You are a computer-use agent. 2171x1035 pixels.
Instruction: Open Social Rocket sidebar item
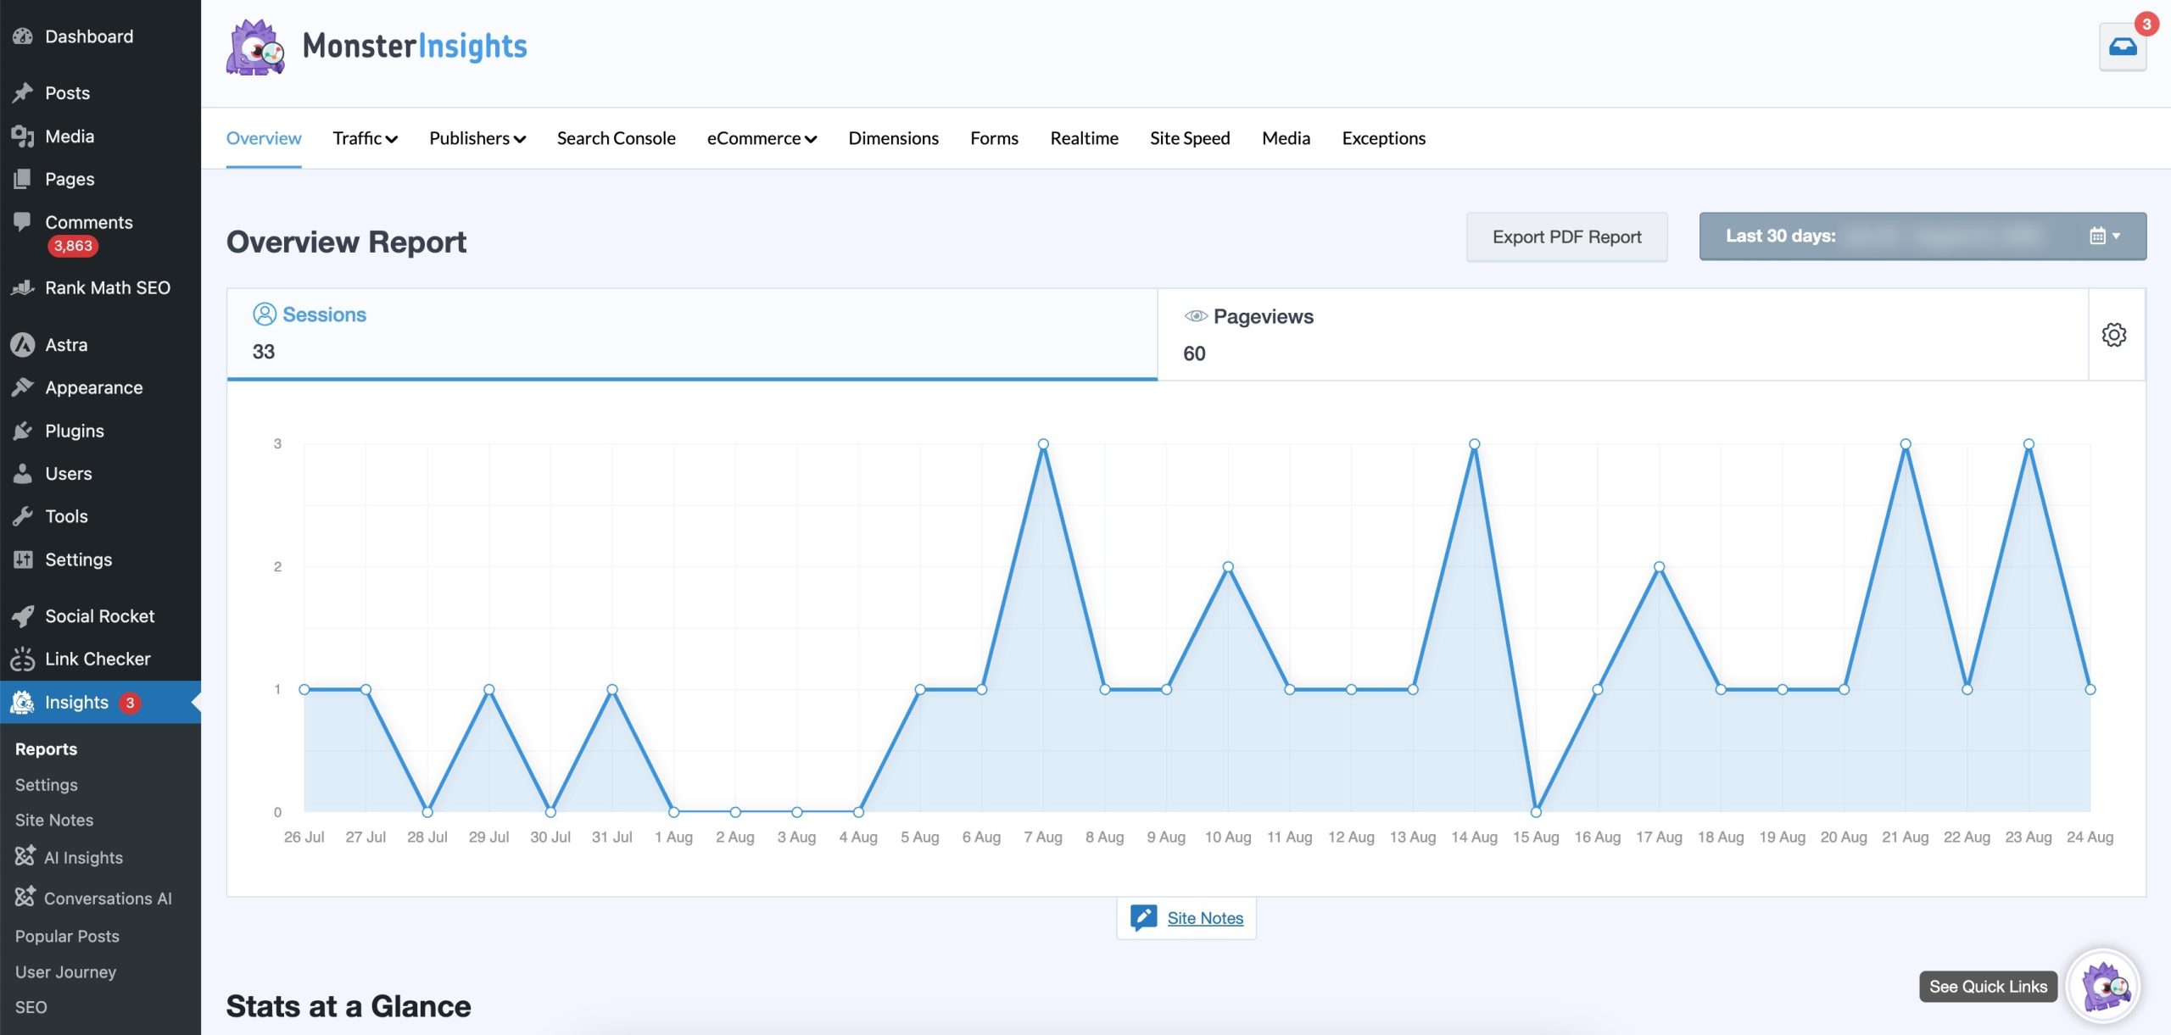tap(100, 616)
